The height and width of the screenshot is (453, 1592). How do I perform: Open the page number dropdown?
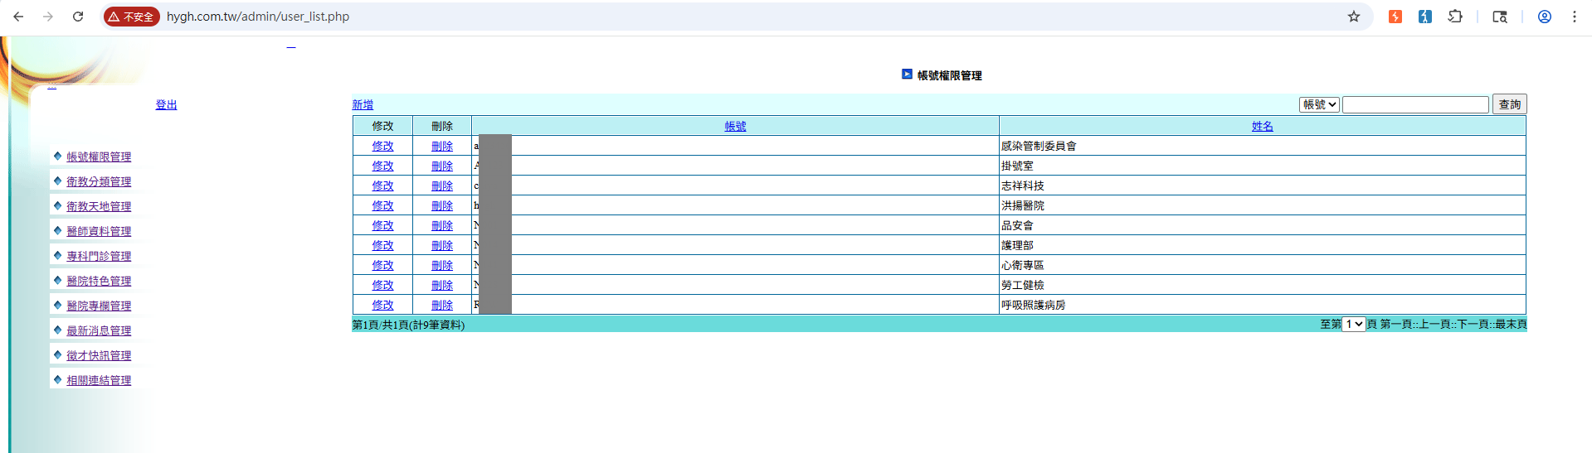[x=1354, y=324]
